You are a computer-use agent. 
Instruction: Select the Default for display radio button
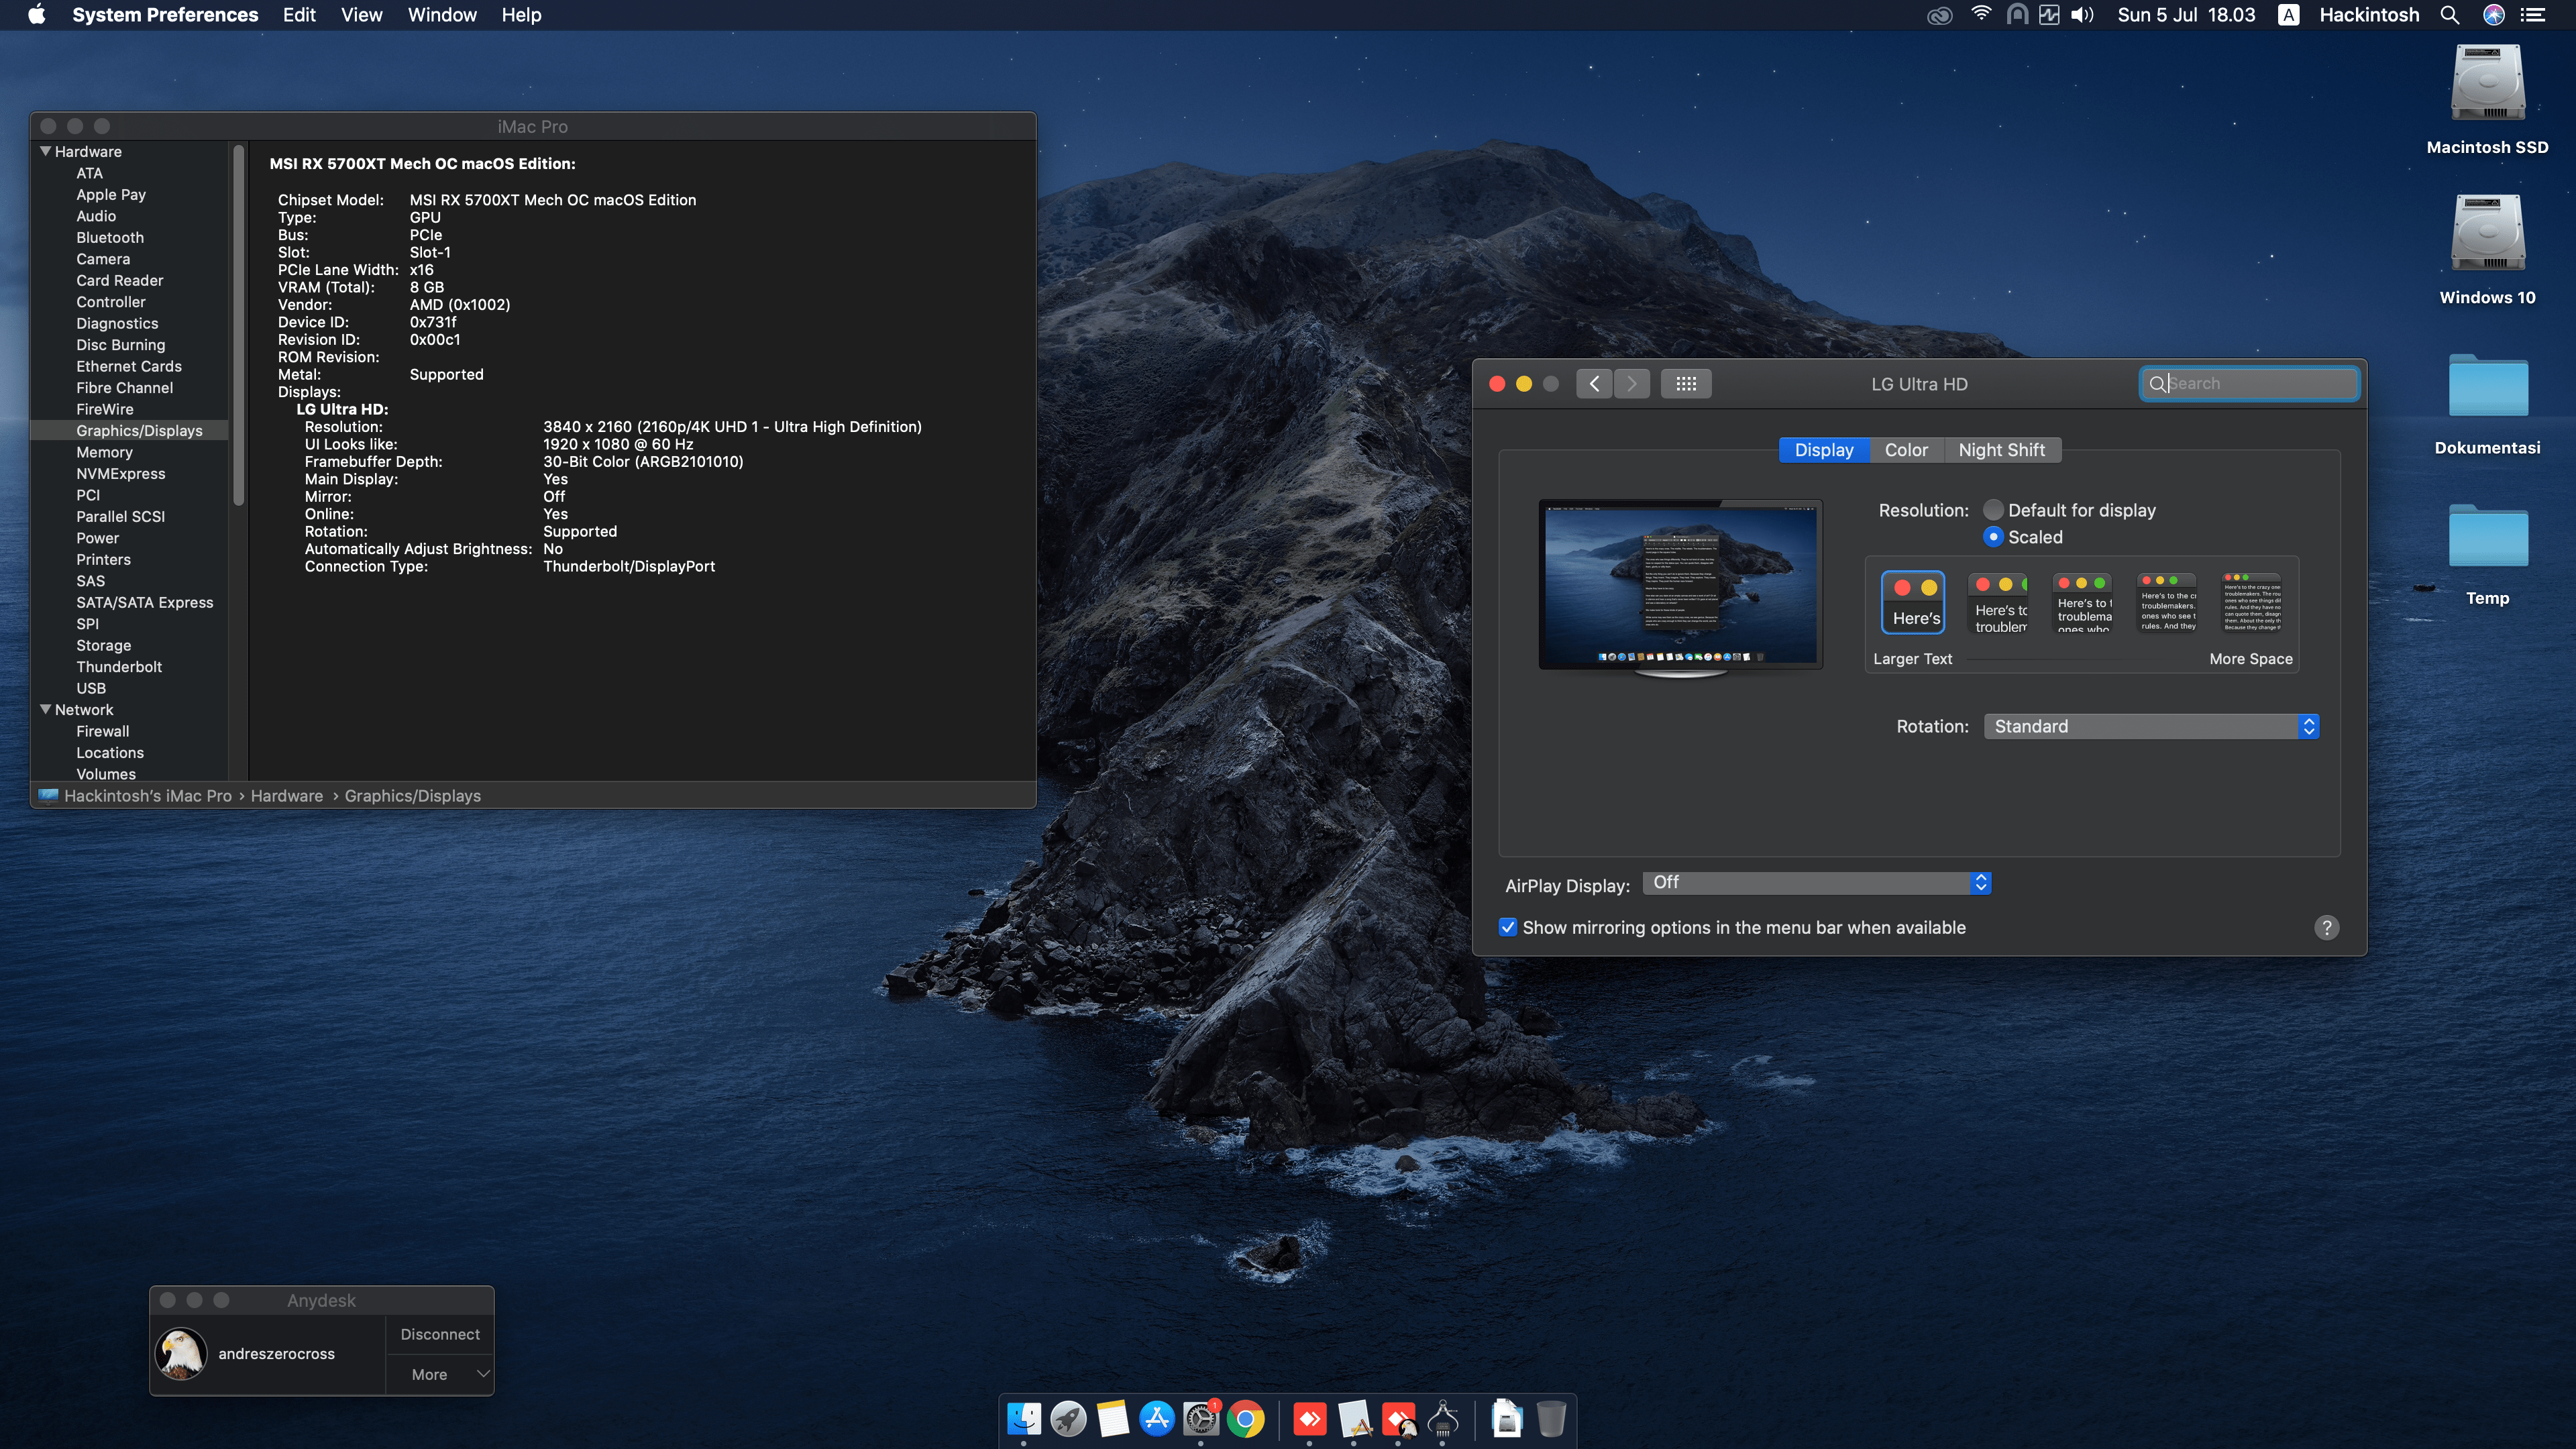click(x=1993, y=510)
